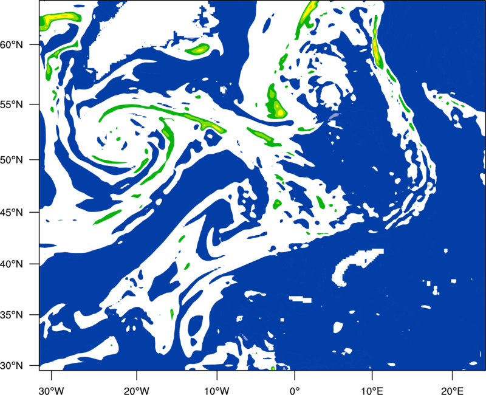Click the 20°W longitude label

pos(137,391)
